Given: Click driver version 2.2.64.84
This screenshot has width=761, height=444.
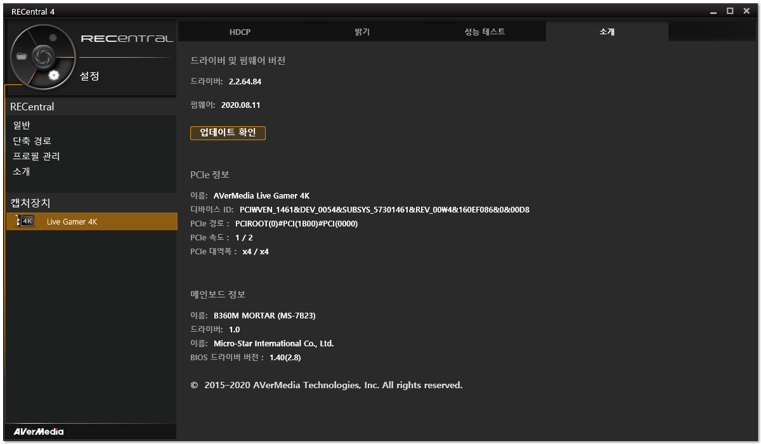Looking at the screenshot, I should [x=245, y=82].
